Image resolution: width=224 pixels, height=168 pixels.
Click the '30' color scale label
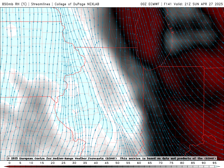click(74, 163)
